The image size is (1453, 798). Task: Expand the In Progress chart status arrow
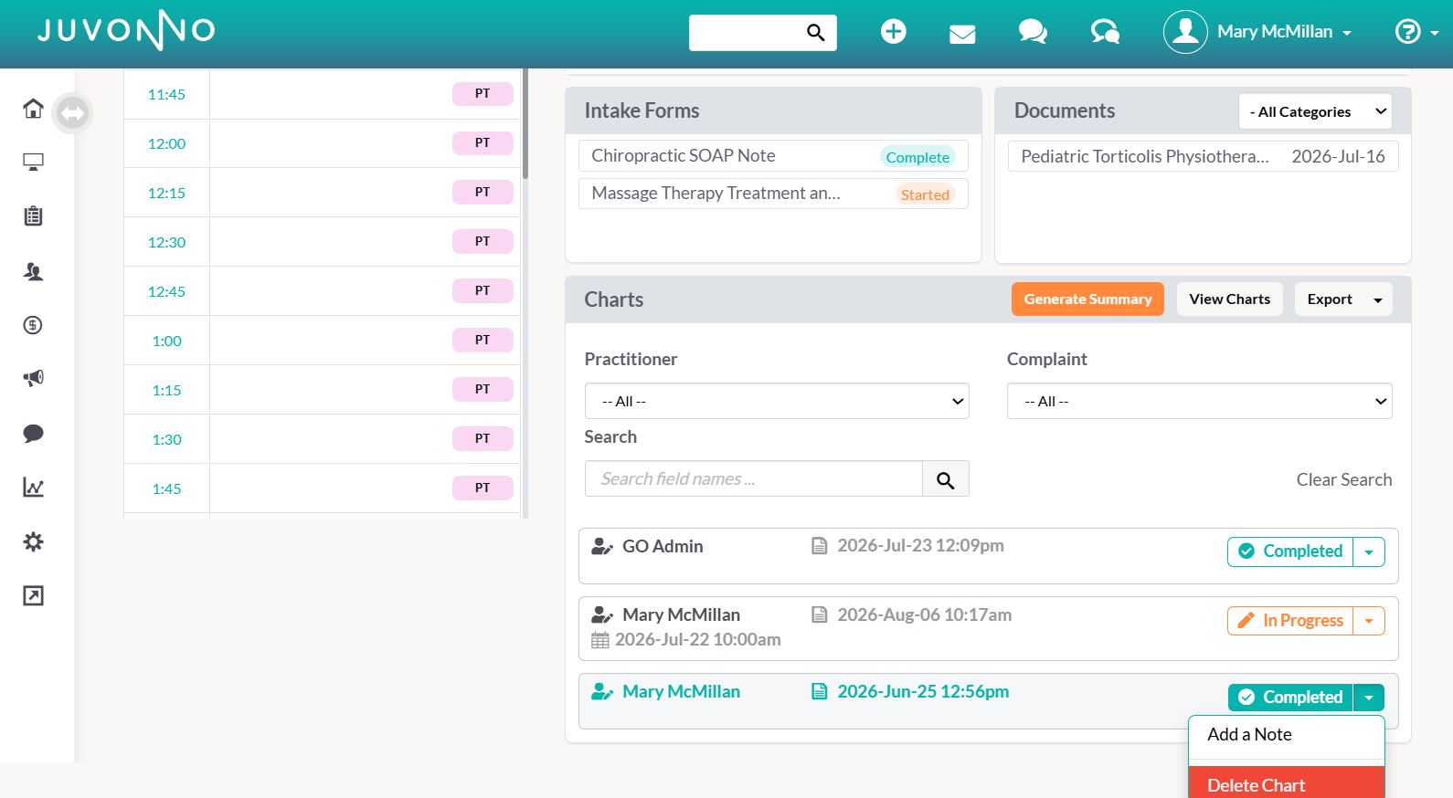click(1369, 621)
